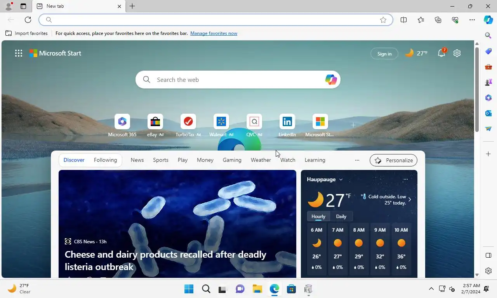Open Microsoft Store from taskbar
Viewport: 497px width, 298px height.
click(291, 289)
